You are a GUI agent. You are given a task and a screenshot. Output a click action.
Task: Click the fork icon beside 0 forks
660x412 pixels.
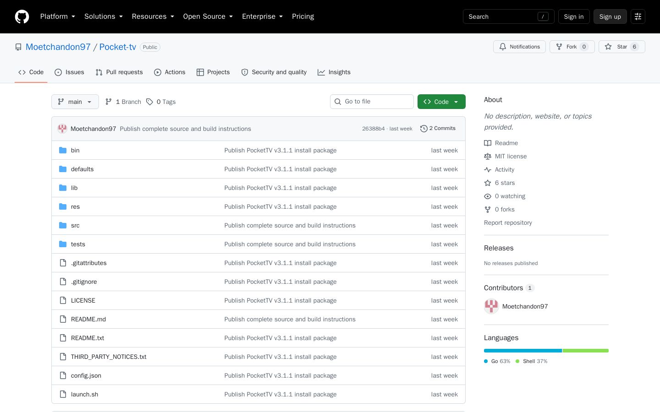(488, 210)
